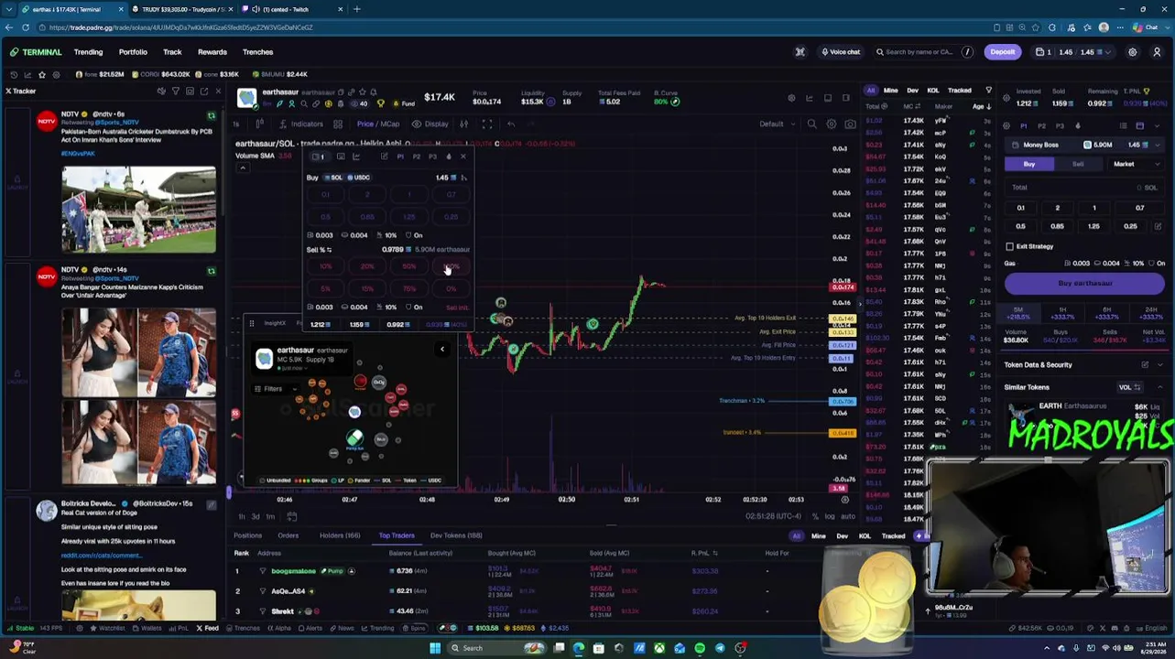Choose the 0.85 SOL preset amount
Screen dimensions: 1175x659
tap(1057, 226)
